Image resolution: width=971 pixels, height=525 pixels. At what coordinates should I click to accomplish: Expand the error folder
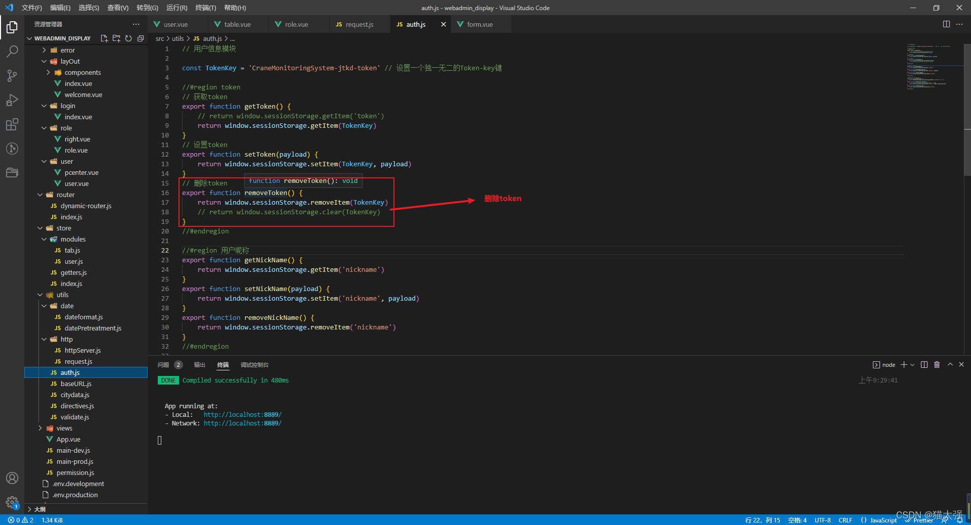point(44,50)
